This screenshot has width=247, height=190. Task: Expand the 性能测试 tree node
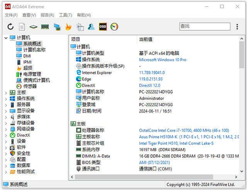coord(6,172)
